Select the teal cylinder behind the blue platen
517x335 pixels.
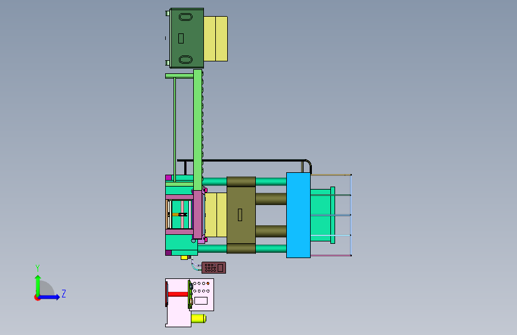point(323,215)
